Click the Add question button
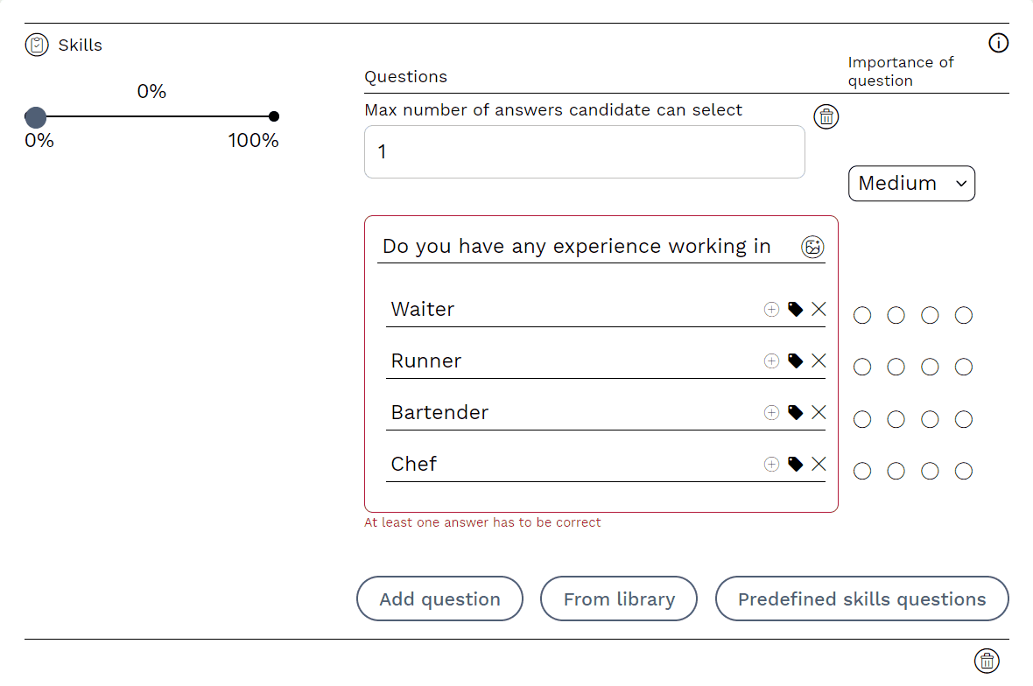 click(x=439, y=599)
